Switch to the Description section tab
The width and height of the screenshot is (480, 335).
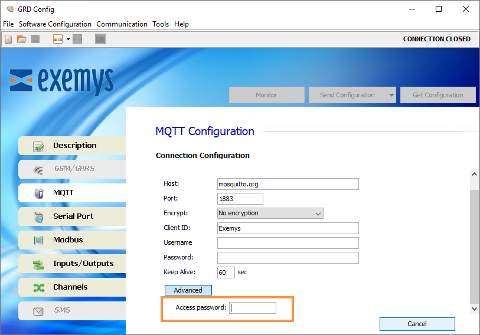point(72,146)
